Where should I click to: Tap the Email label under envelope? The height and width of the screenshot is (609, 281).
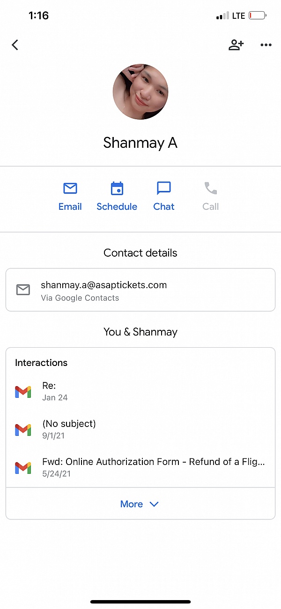pos(70,207)
